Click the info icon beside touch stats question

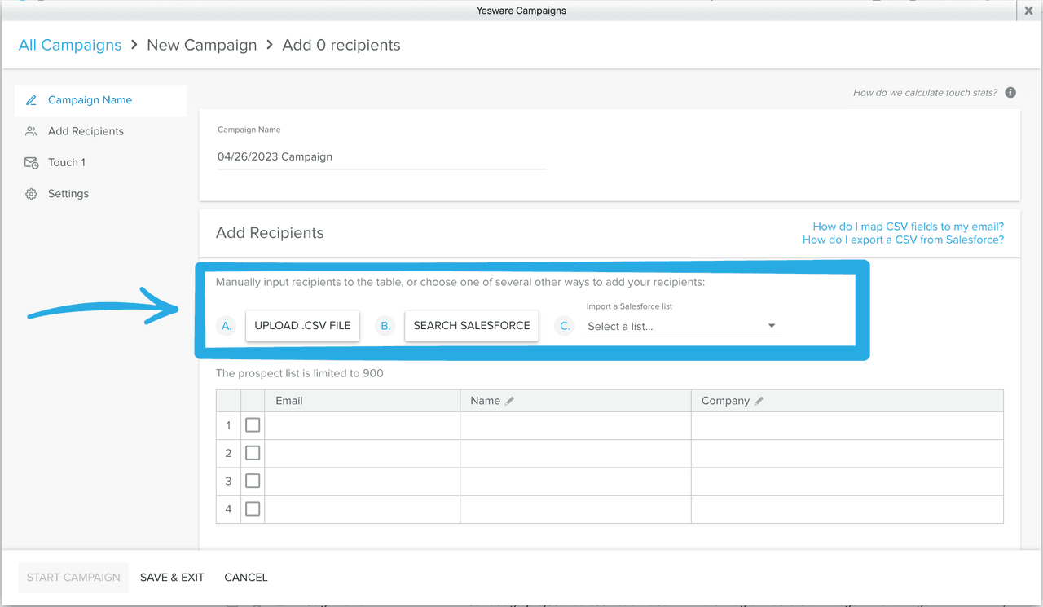click(1010, 93)
